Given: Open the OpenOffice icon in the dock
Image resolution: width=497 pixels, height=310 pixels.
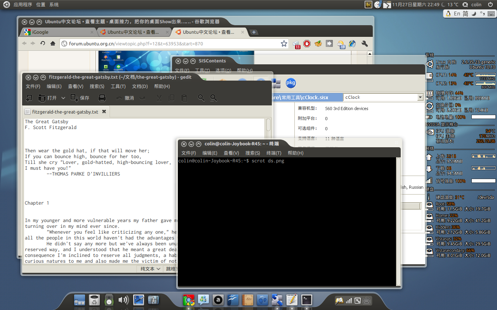Looking at the screenshot, I should click(x=233, y=300).
